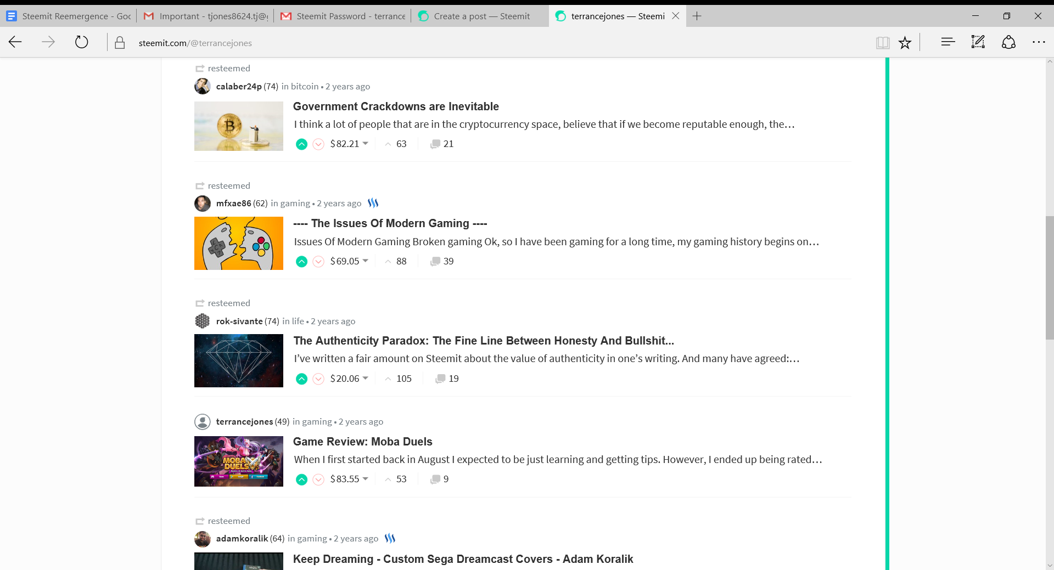Viewport: 1054px width, 570px height.
Task: Expand the $83.55 payout dropdown
Action: pos(349,479)
